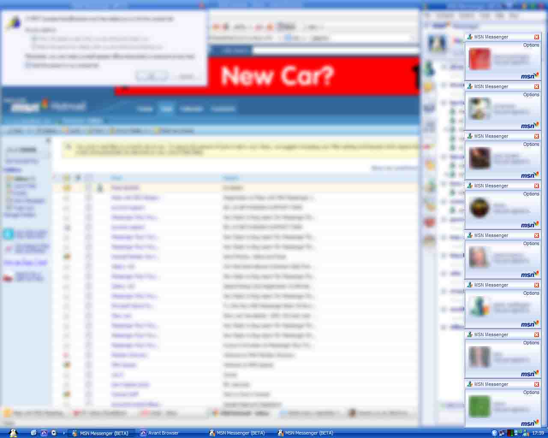Check the first email's checkbox in the inbox
548x438 pixels.
point(89,188)
